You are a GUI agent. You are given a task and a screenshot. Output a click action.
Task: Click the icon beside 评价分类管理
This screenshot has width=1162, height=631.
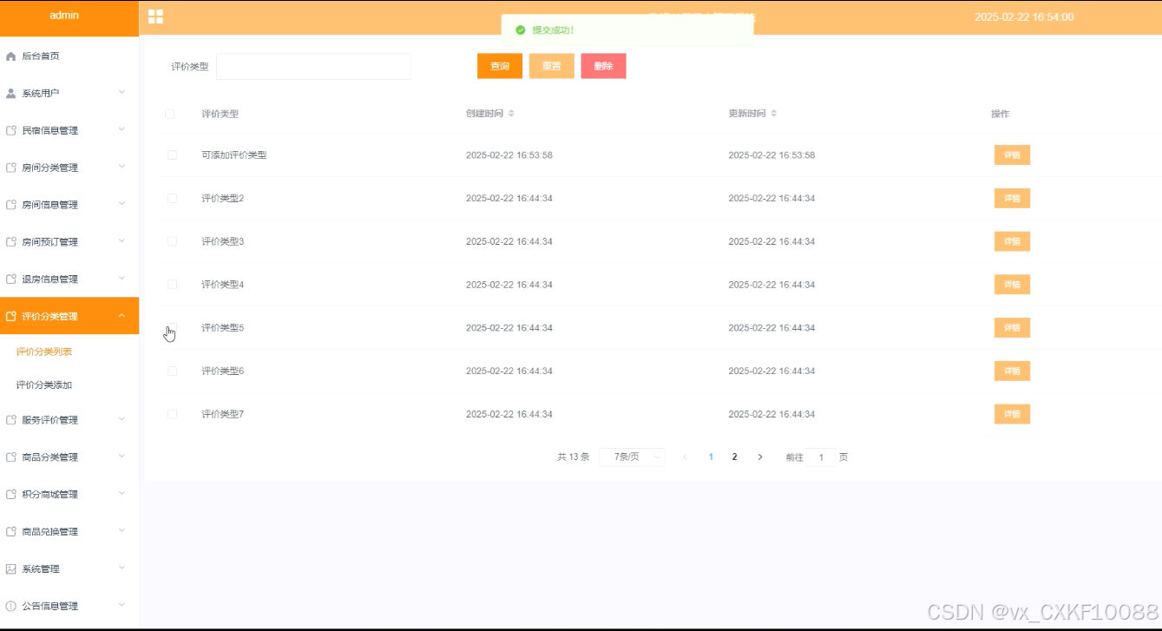[x=10, y=316]
